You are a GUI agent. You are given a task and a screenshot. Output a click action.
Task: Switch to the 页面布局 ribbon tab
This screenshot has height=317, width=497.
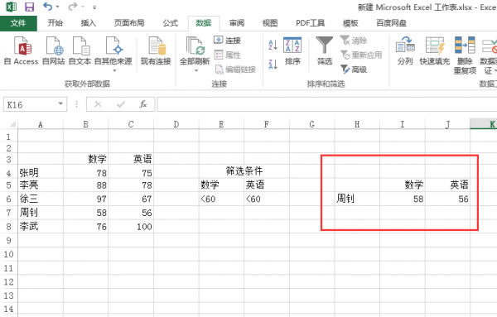pos(129,23)
